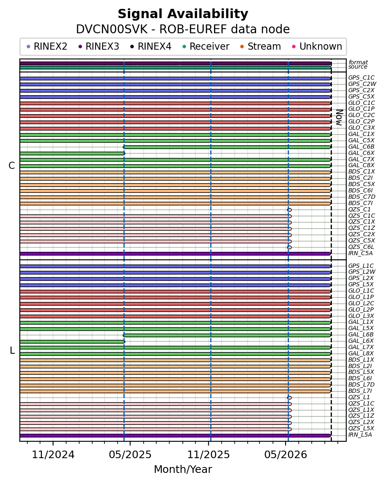
Task: Click the GAL_C1X signal label
Action: click(x=361, y=134)
